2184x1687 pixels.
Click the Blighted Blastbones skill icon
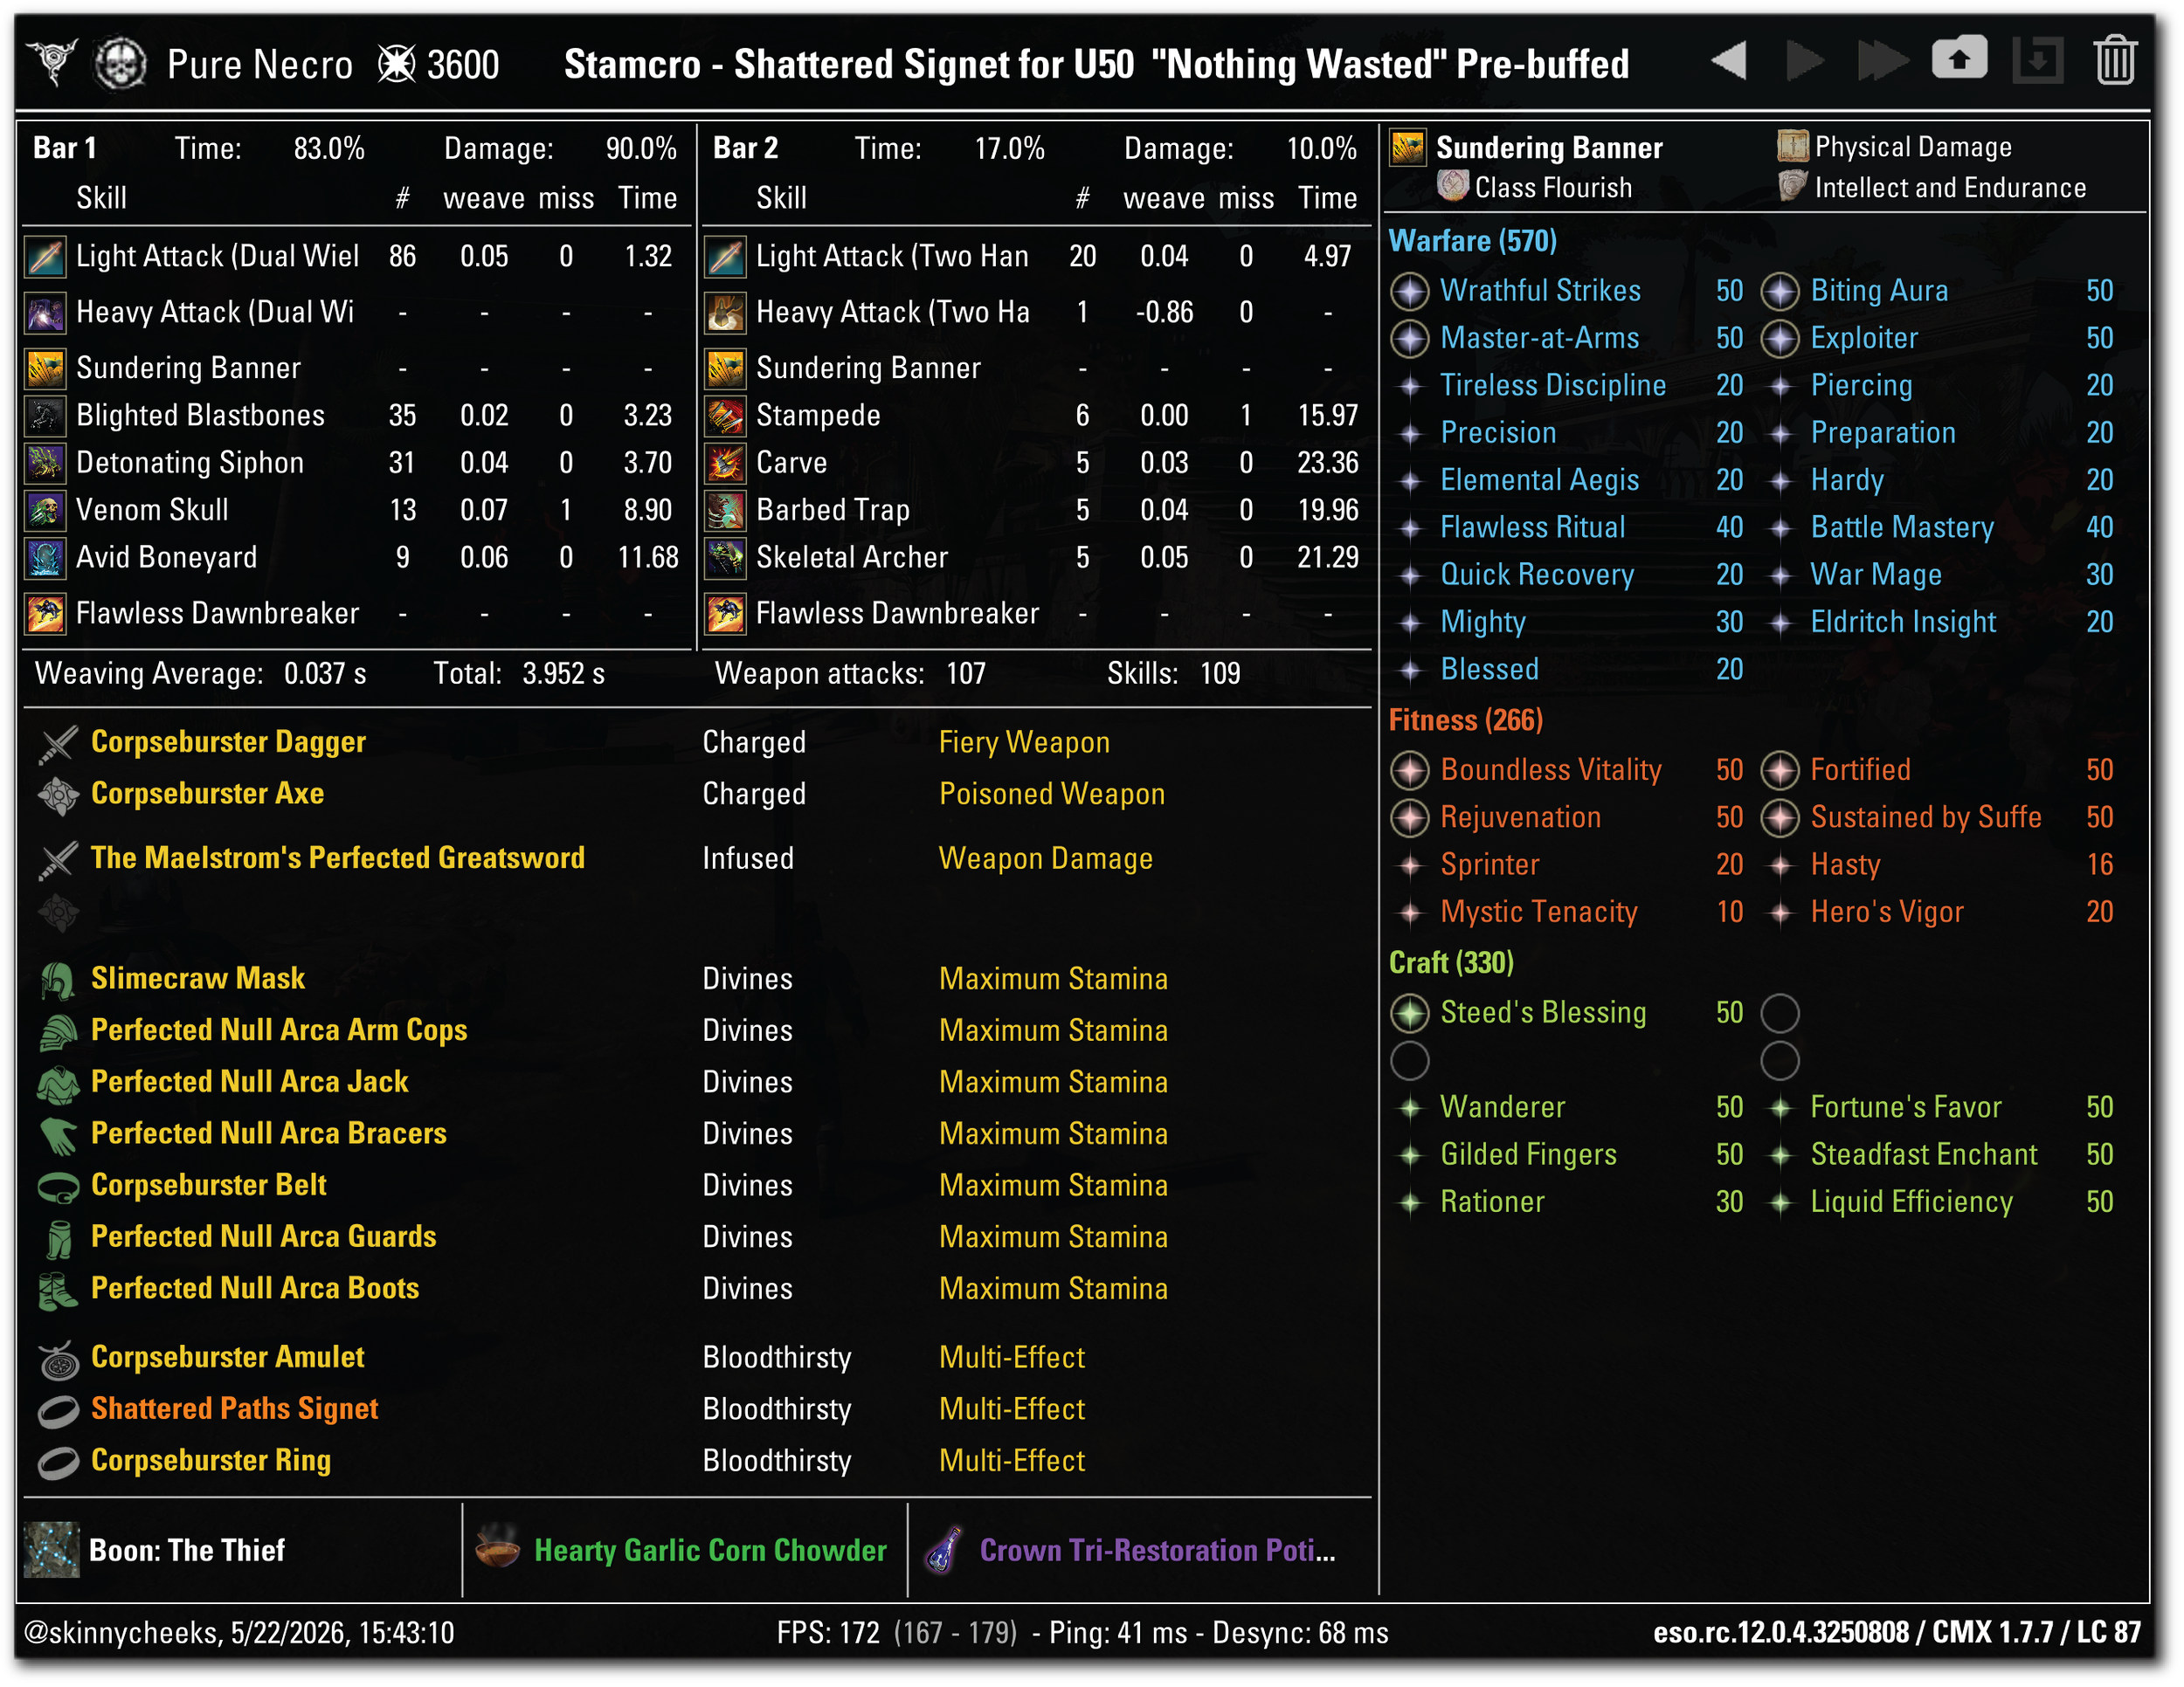coord(45,416)
